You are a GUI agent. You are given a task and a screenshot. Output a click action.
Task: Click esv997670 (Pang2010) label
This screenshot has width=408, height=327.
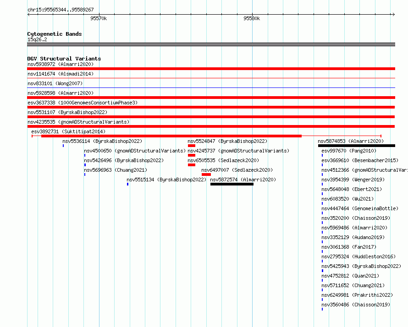(349, 151)
